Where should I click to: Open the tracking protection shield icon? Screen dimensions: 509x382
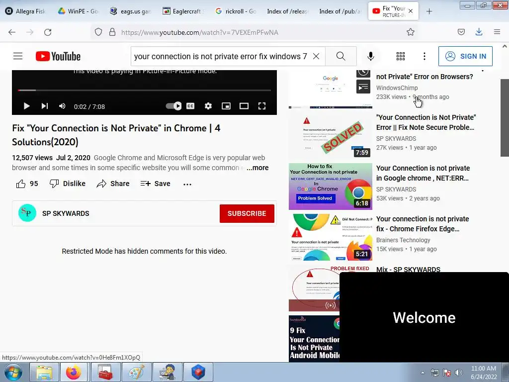coord(98,32)
